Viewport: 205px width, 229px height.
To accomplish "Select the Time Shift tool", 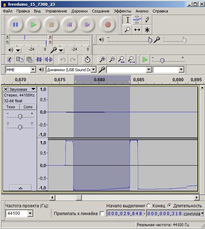I will (137, 30).
